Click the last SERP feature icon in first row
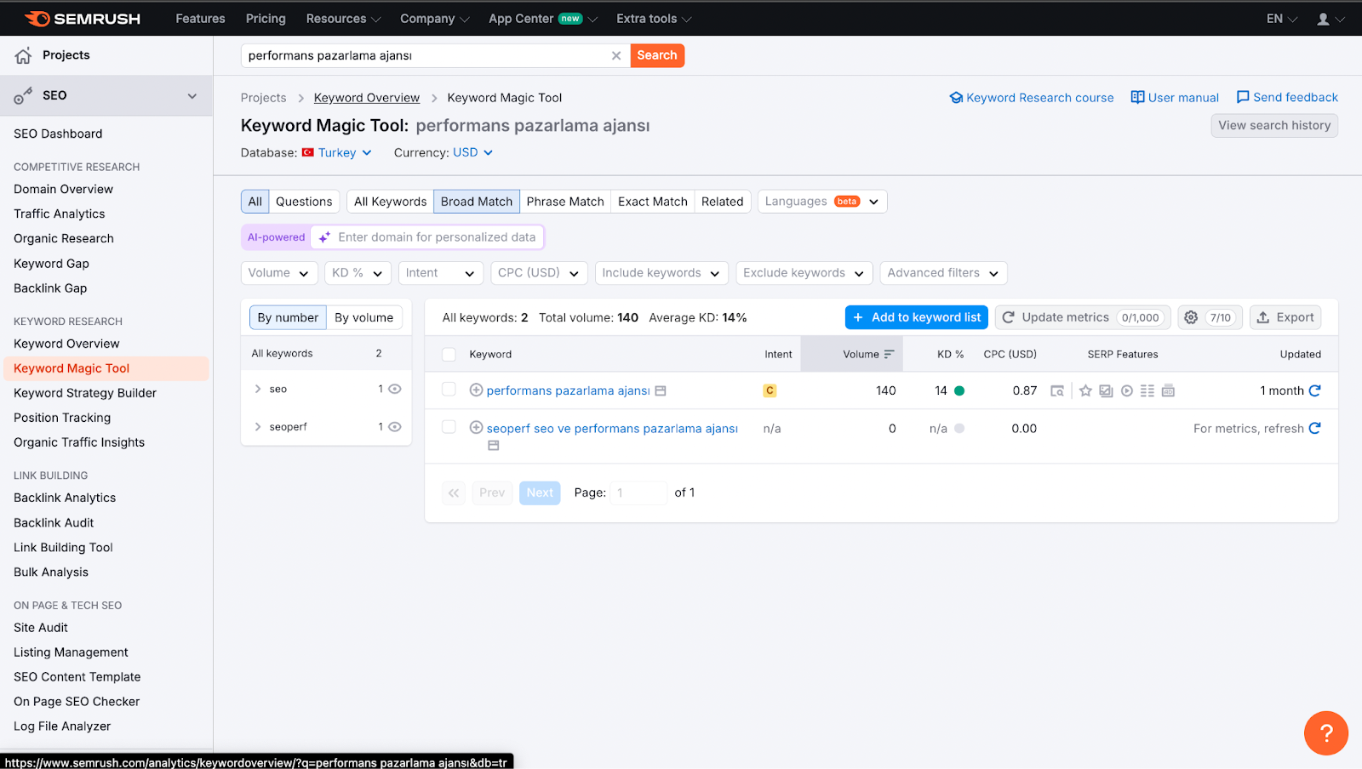Viewport: 1362px width, 769px height. pos(1169,391)
